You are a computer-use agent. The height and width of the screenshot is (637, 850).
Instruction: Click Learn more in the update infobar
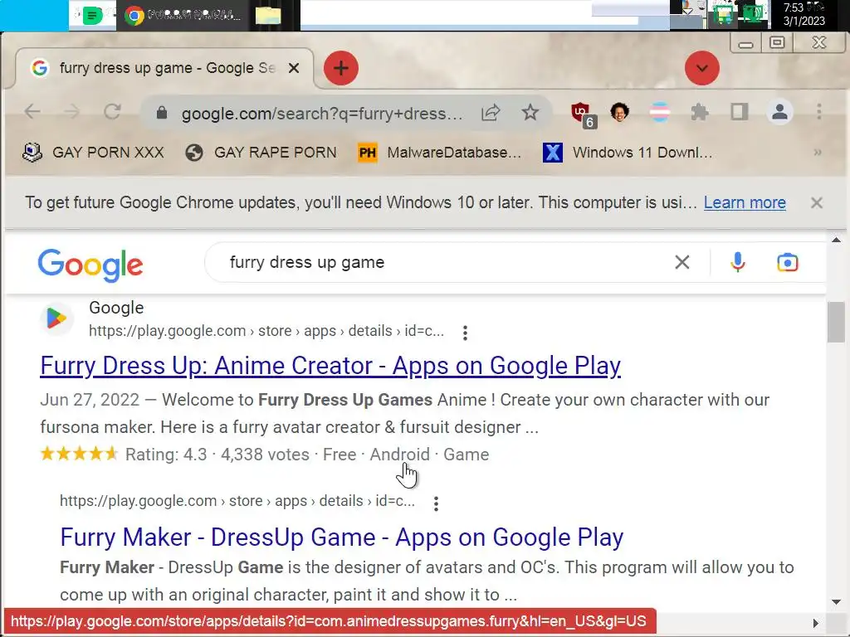(x=745, y=202)
